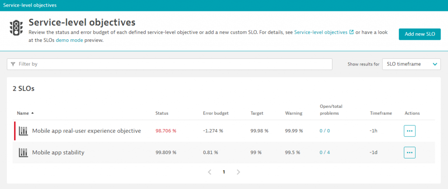The image size is (448, 189).
Task: Select page 1 in pagination
Action: [224, 172]
